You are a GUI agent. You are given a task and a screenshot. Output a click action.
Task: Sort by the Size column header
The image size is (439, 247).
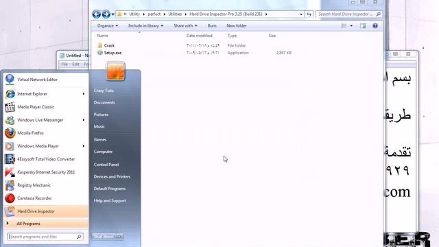272,36
